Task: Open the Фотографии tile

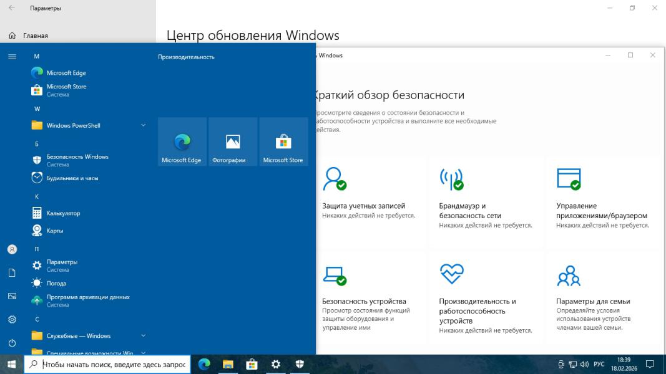Action: coord(233,141)
